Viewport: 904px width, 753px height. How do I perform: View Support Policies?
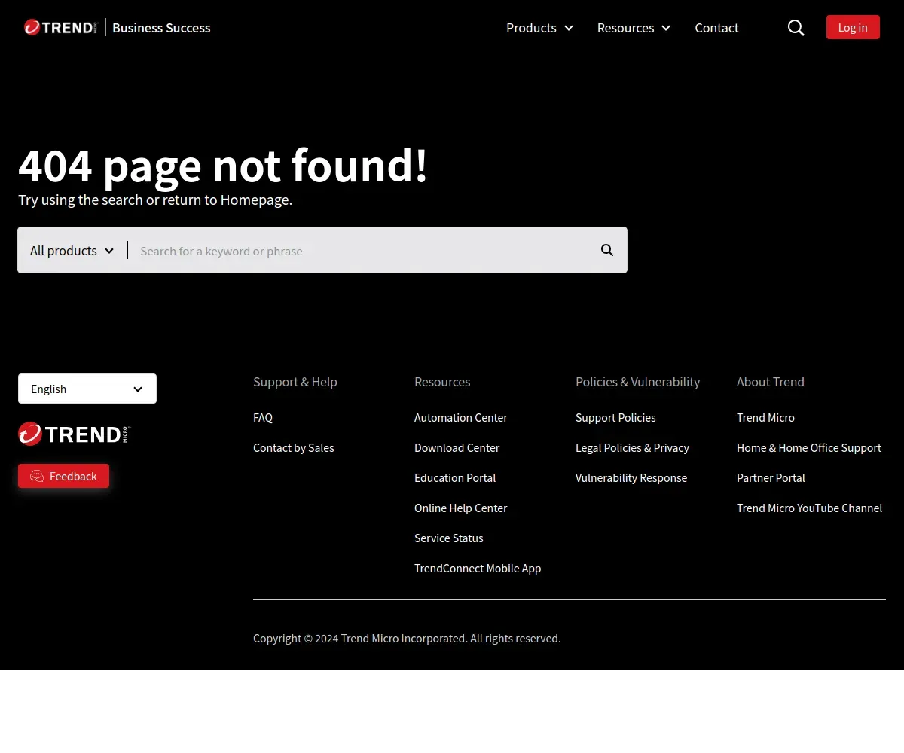click(x=615, y=417)
